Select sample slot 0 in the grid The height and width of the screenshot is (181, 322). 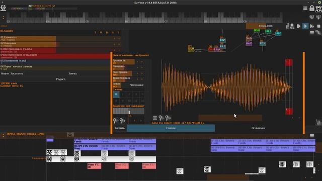(x=116, y=95)
